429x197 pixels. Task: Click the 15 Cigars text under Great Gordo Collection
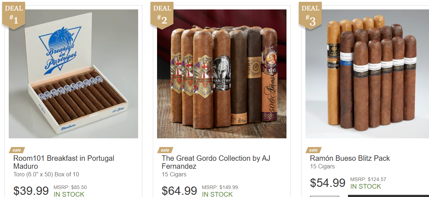(x=174, y=175)
